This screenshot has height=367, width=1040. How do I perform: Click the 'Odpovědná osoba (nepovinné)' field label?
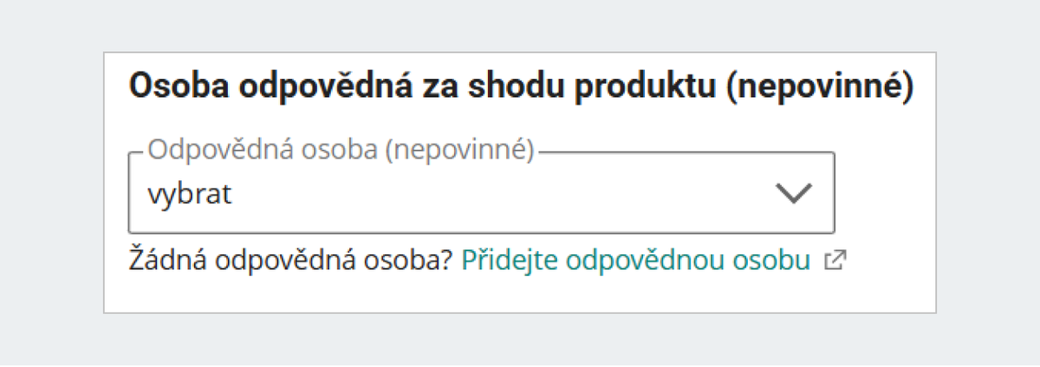[x=339, y=150]
